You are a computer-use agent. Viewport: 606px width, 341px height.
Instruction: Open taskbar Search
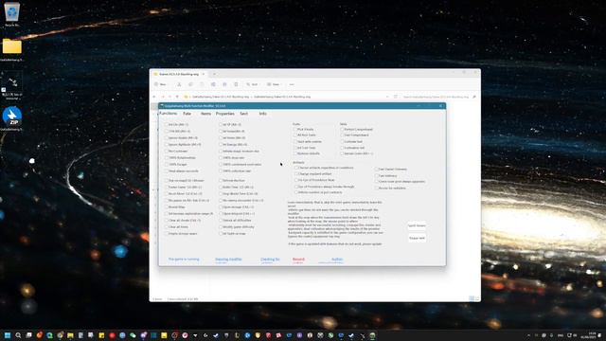pos(18,335)
